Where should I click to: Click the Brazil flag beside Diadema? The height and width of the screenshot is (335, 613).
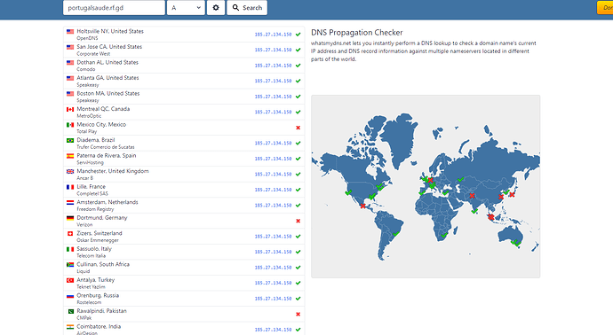point(70,140)
